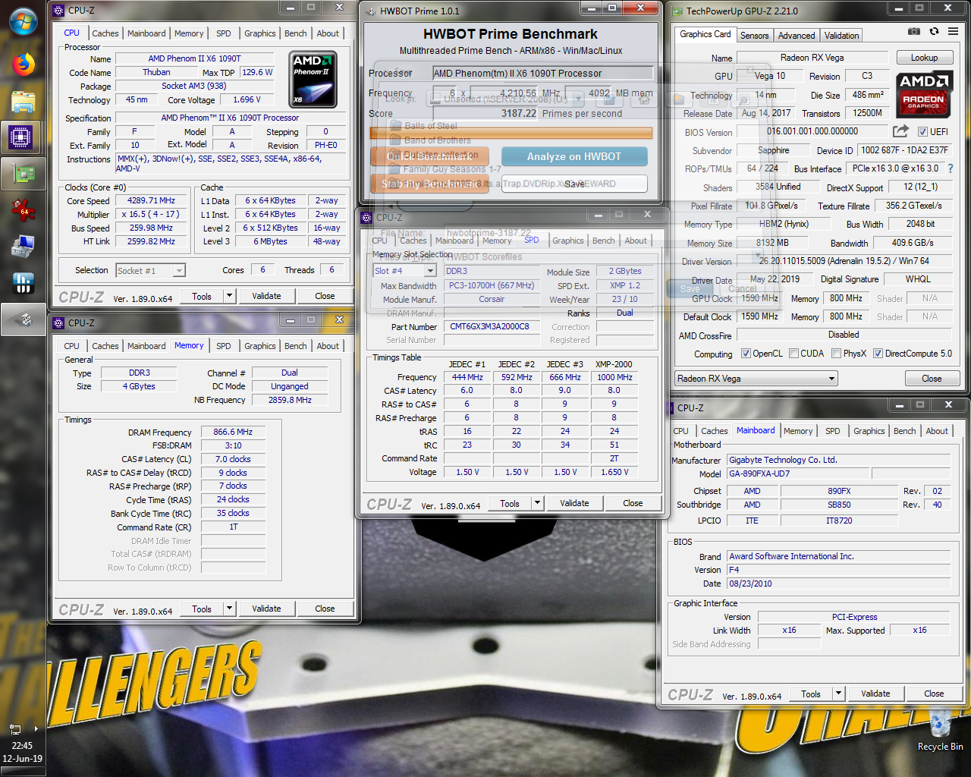Screen dimensions: 971x777
Task: Click the taskbar clock showing 22:45
Action: coord(22,746)
